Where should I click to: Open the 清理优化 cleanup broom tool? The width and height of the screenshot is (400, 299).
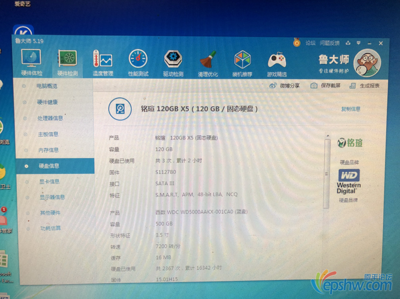(208, 63)
